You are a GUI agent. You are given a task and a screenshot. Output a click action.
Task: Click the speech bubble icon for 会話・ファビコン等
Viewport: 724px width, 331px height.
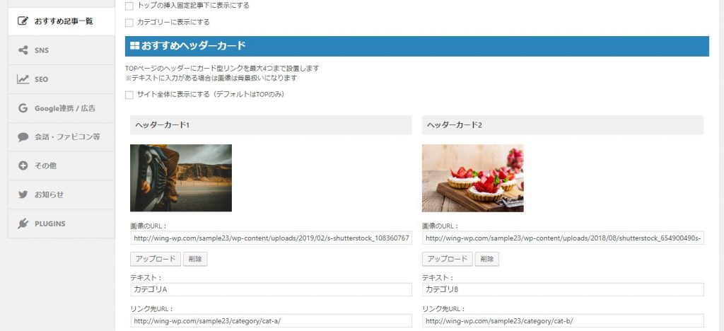23,137
